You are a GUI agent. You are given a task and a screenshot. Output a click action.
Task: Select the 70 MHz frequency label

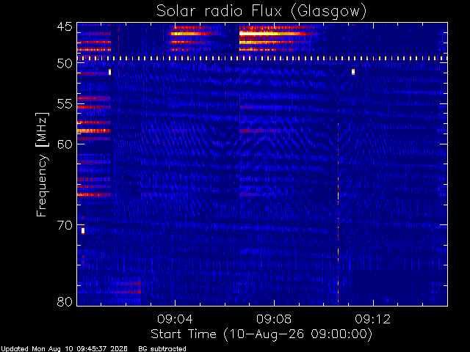(x=65, y=225)
